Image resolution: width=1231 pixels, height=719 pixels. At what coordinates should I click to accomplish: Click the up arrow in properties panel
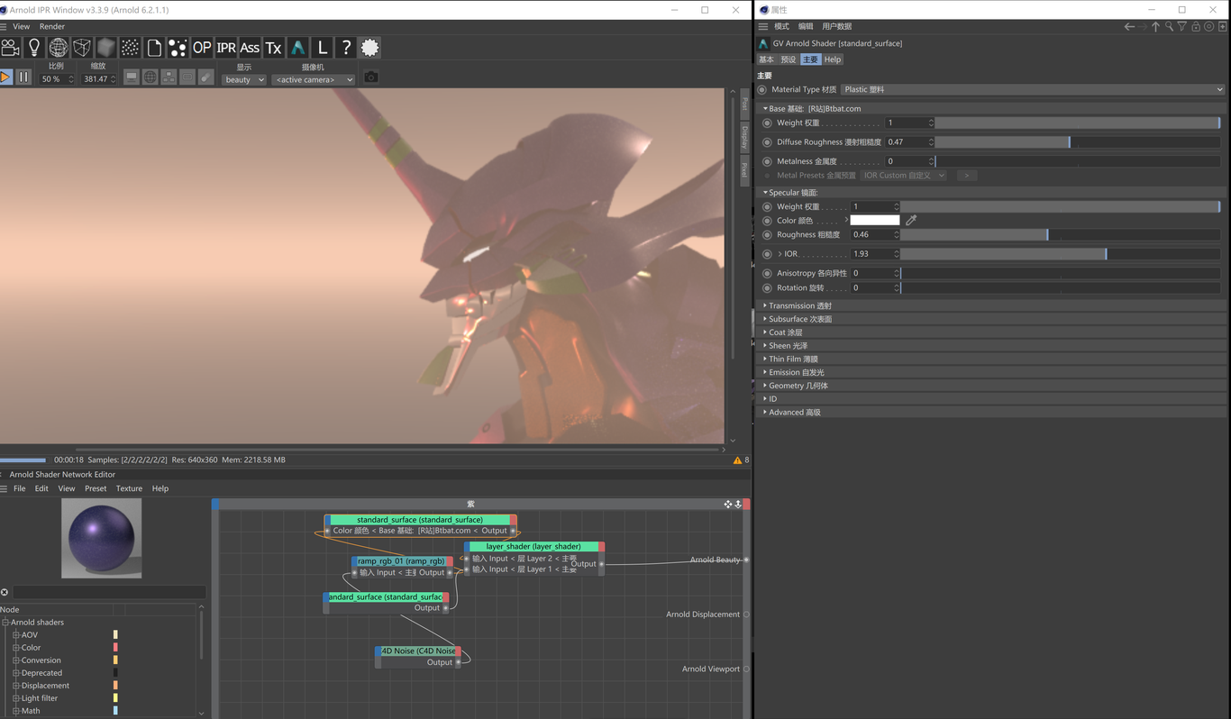point(1155,26)
